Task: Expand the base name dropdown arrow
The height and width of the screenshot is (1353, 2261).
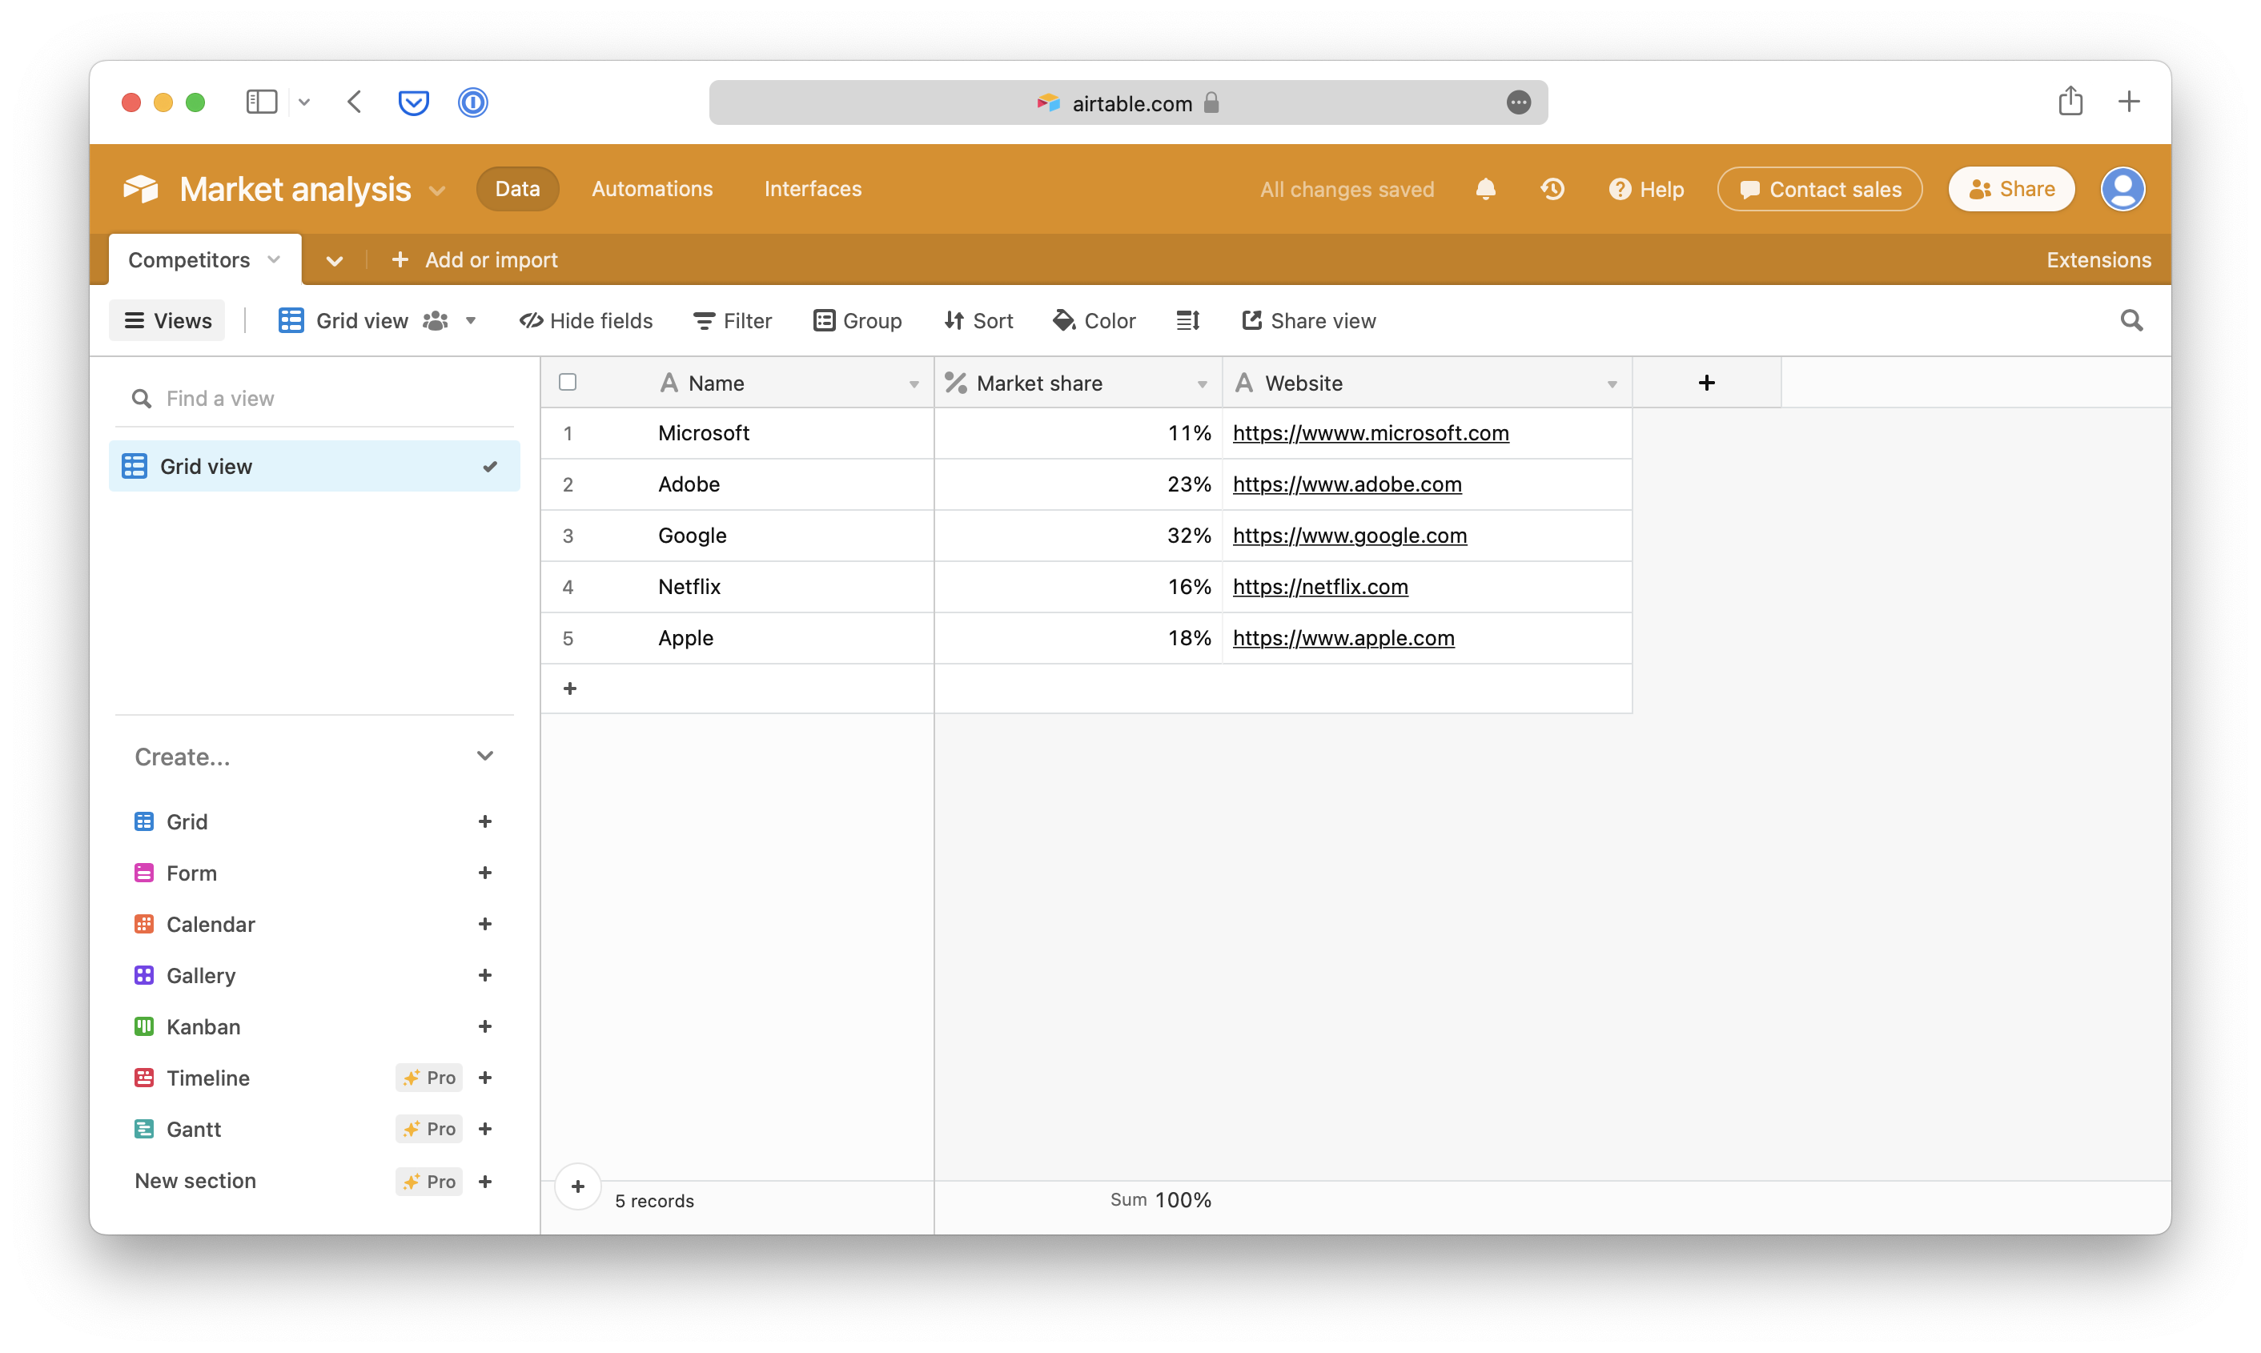Action: (438, 190)
